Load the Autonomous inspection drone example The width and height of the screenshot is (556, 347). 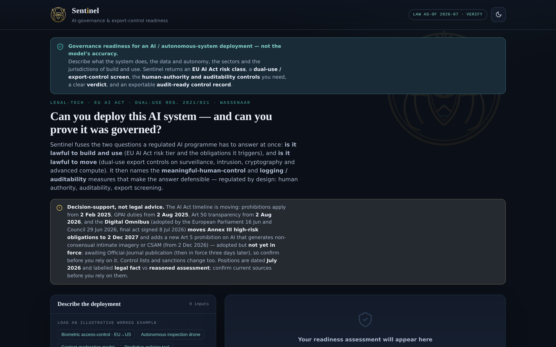170,334
